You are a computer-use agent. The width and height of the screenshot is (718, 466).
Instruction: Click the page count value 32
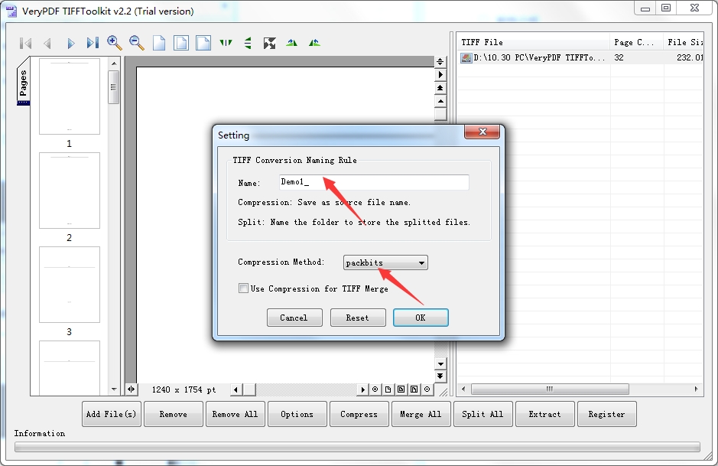[619, 57]
